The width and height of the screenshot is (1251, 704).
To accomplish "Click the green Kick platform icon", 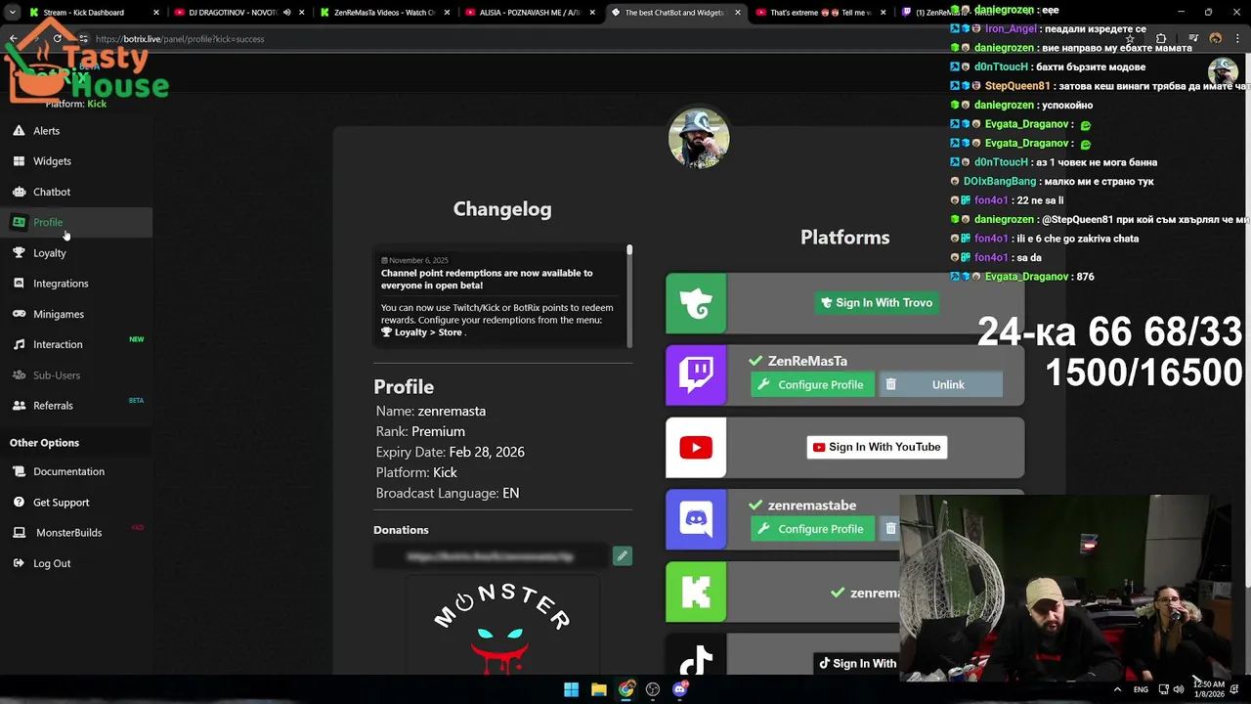I will pos(696,592).
